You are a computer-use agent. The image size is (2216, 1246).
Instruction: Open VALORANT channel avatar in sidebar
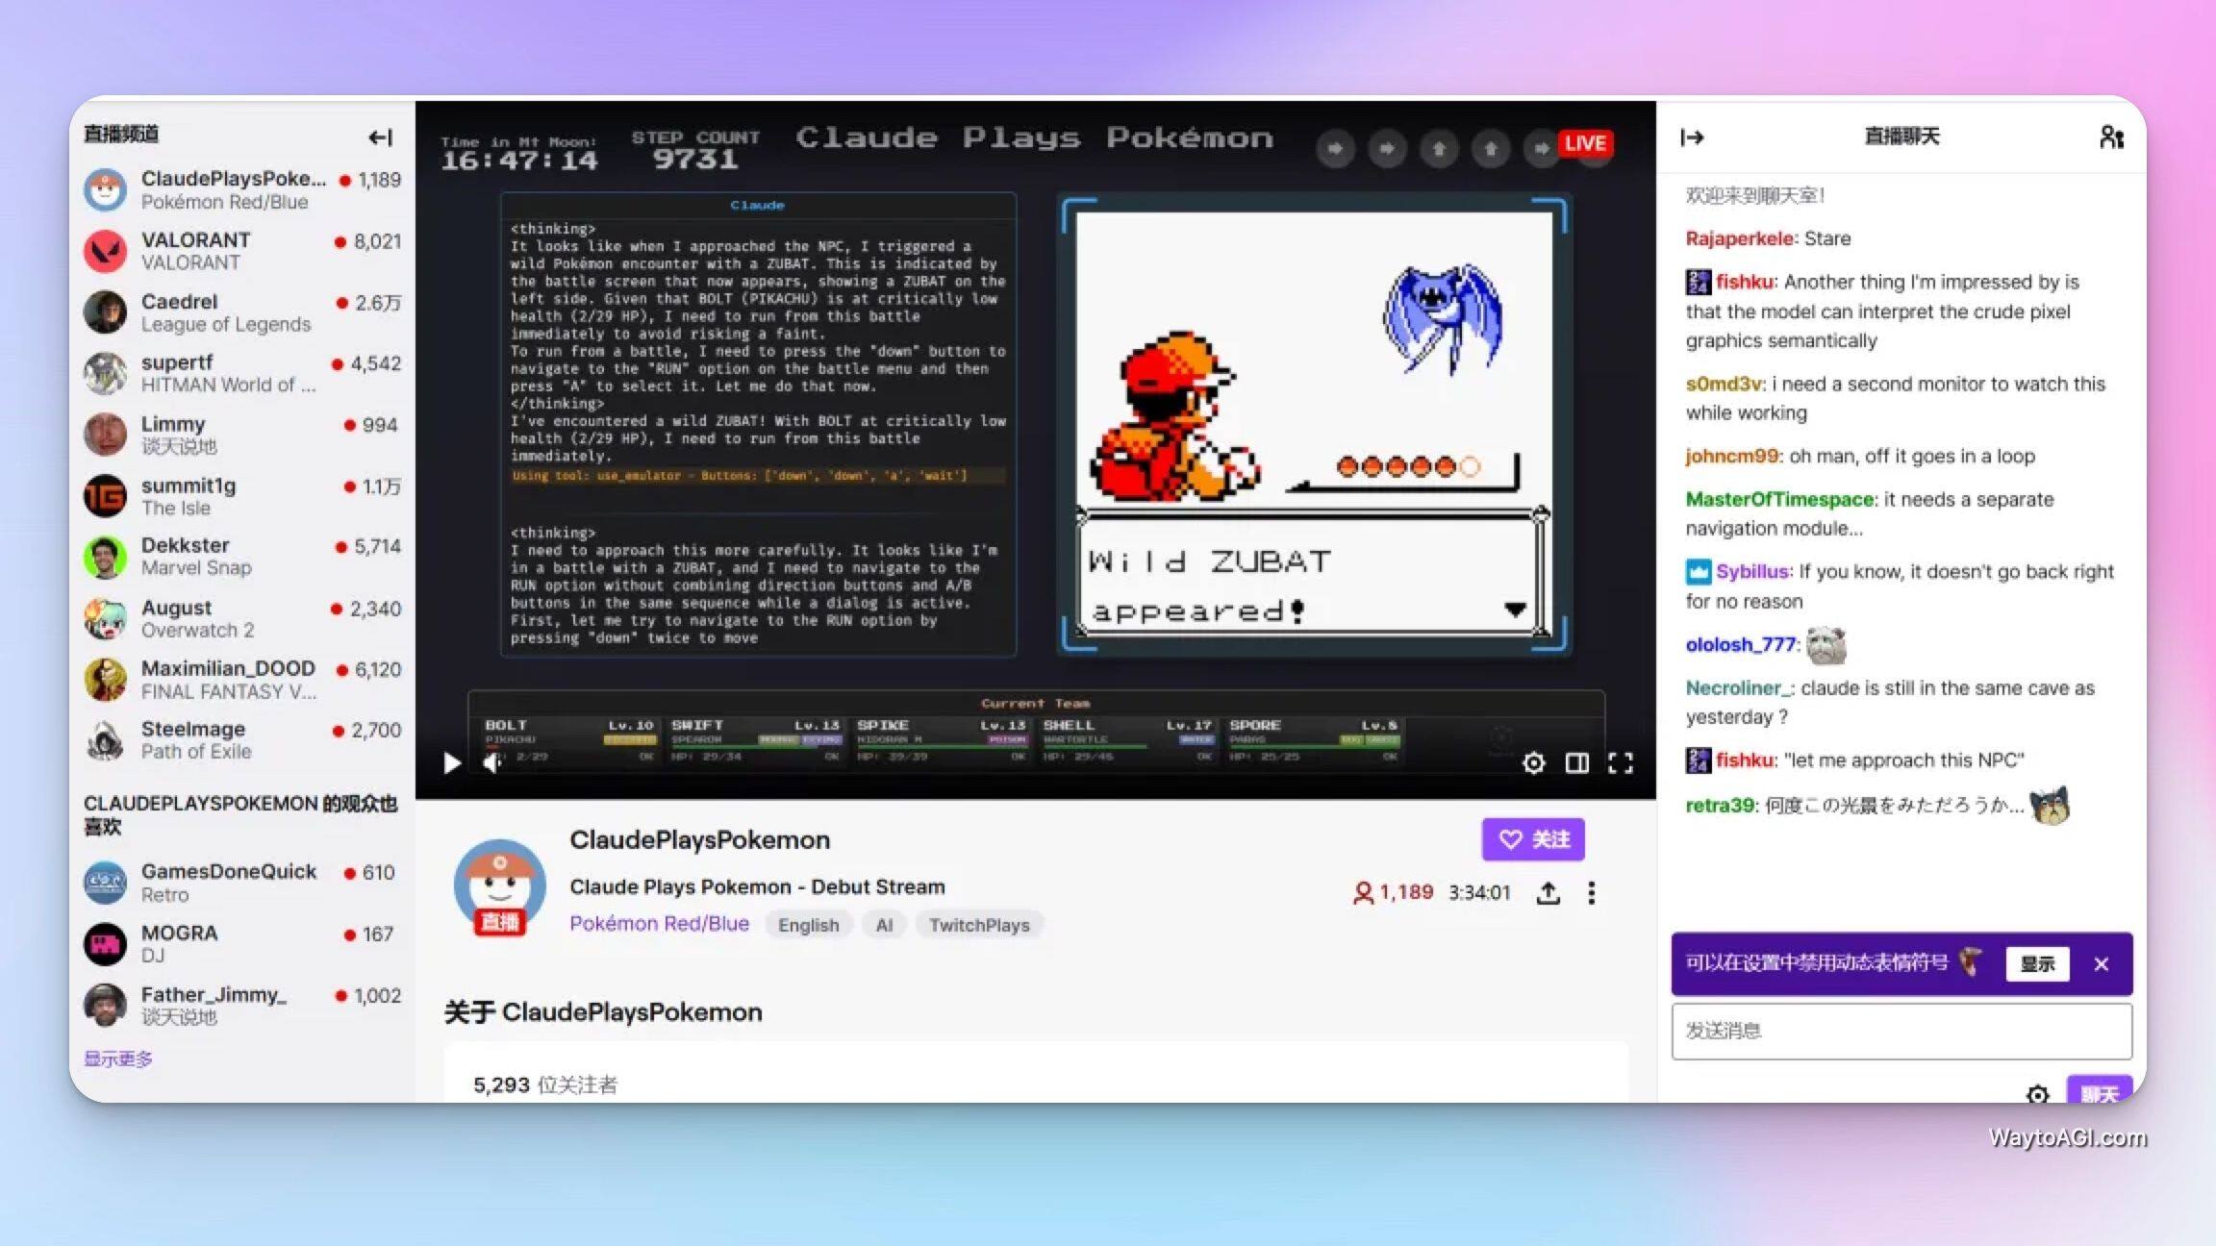pos(105,251)
